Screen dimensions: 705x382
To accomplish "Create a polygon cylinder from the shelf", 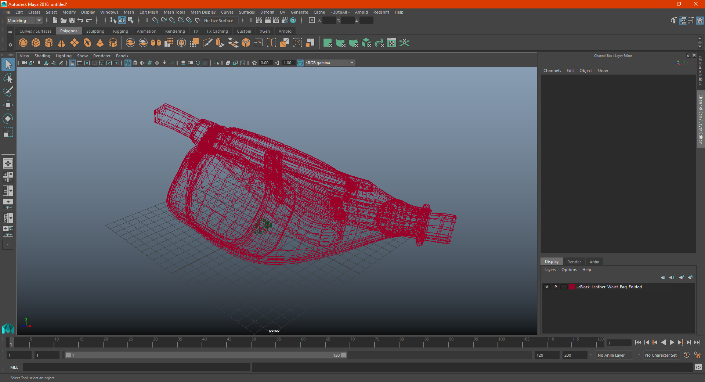I will pos(49,43).
